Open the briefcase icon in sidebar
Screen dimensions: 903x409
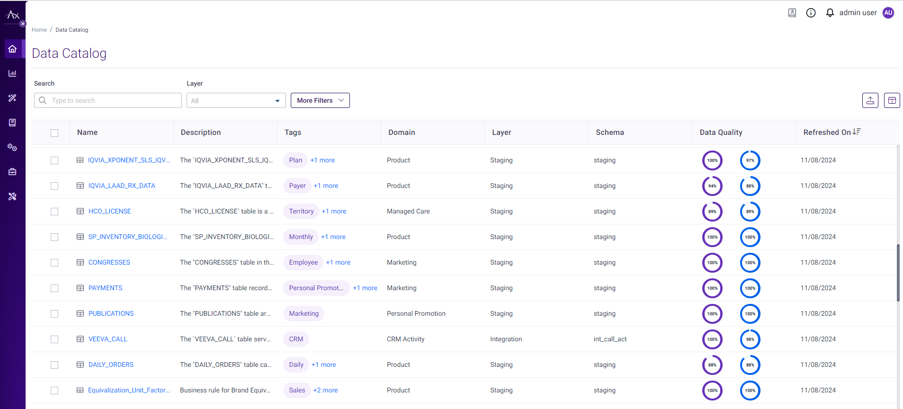[x=12, y=172]
